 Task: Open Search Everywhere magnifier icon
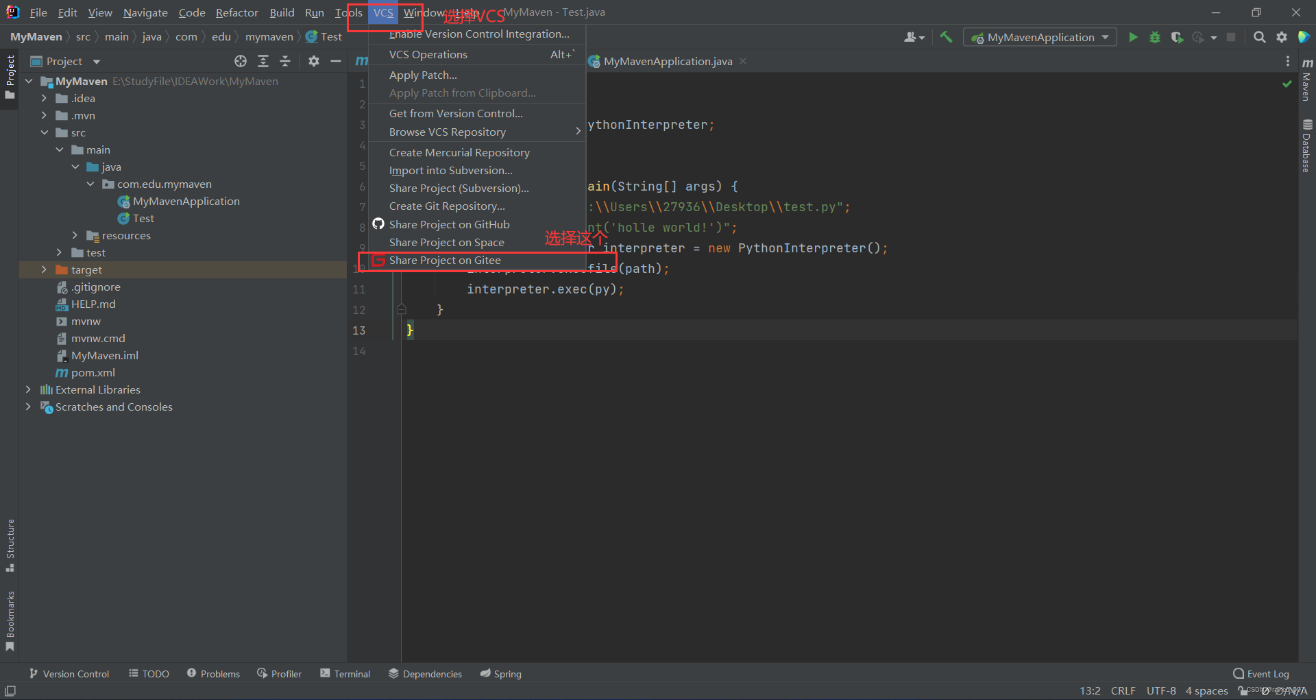point(1259,37)
